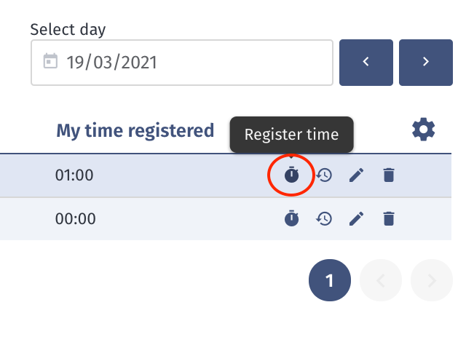
Task: Click the calendar icon in date field
Action: (50, 62)
